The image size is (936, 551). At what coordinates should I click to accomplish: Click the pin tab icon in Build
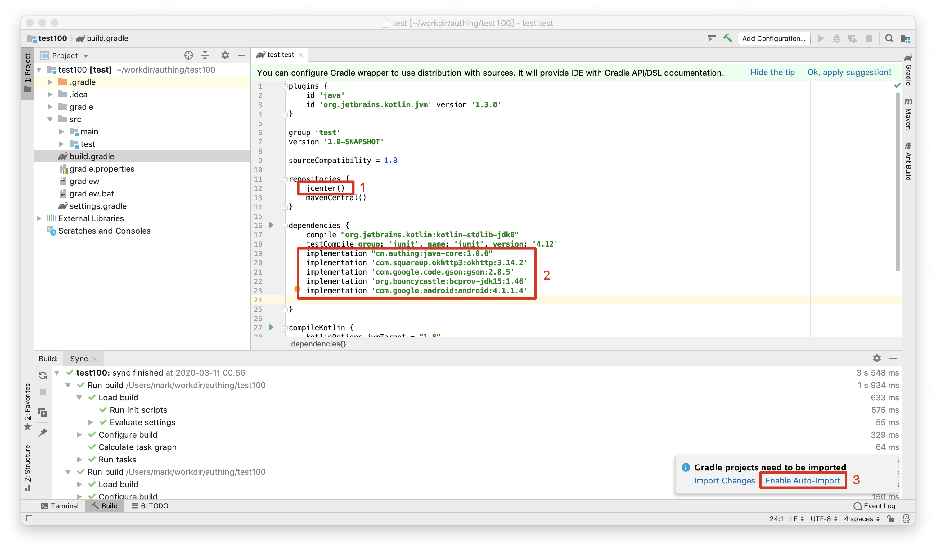tap(43, 433)
